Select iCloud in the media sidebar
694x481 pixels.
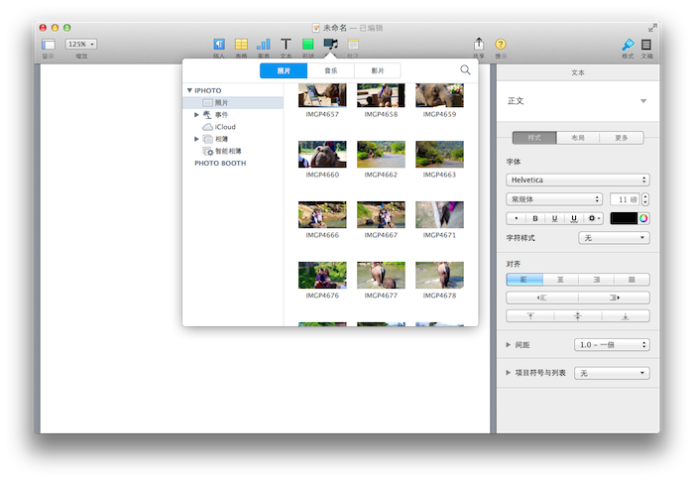coord(224,127)
